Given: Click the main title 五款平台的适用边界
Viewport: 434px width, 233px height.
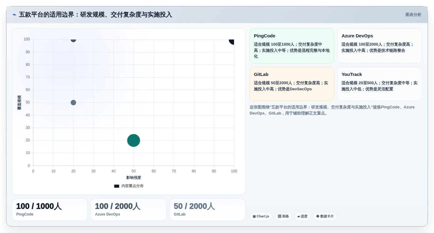Looking at the screenshot, I should (x=95, y=15).
